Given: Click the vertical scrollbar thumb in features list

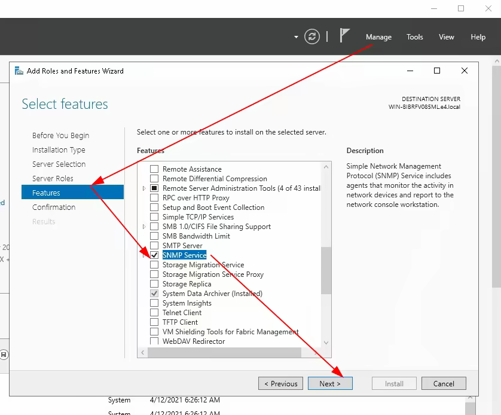Looking at the screenshot, I should (x=326, y=270).
